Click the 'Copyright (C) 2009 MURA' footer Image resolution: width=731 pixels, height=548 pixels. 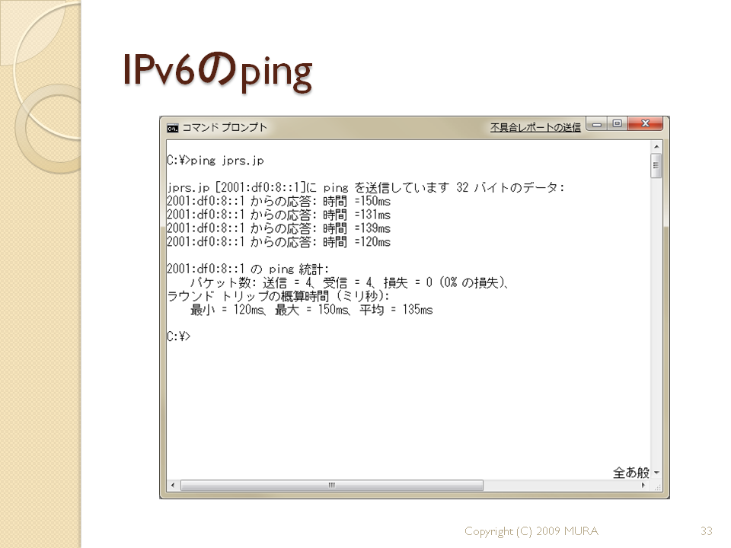[x=531, y=531]
